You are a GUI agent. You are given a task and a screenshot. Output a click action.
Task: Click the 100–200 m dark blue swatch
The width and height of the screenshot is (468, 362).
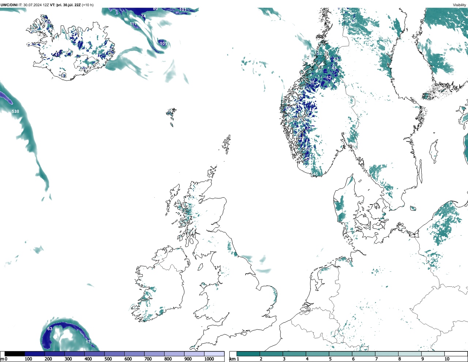(x=35, y=354)
